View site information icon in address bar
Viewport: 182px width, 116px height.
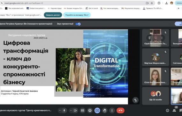coord(2,3)
